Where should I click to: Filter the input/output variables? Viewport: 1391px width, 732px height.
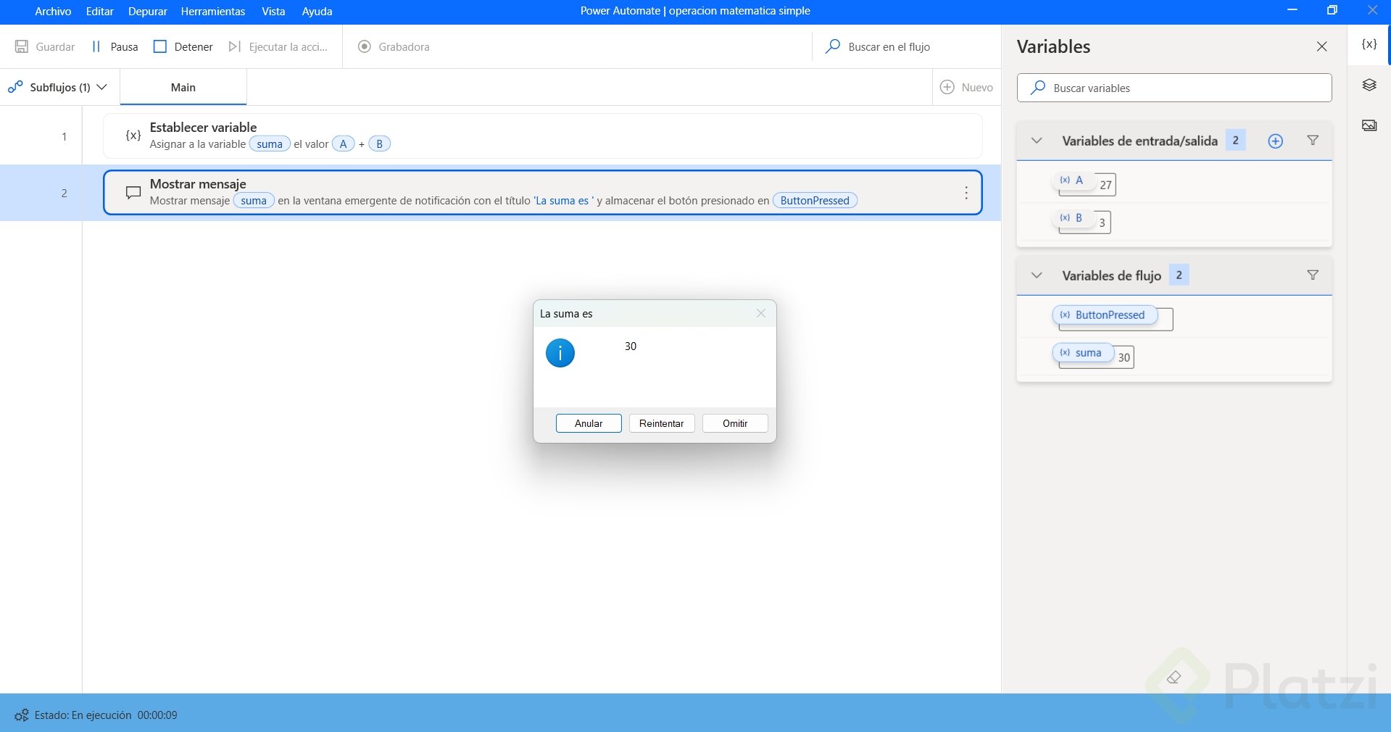click(x=1313, y=141)
